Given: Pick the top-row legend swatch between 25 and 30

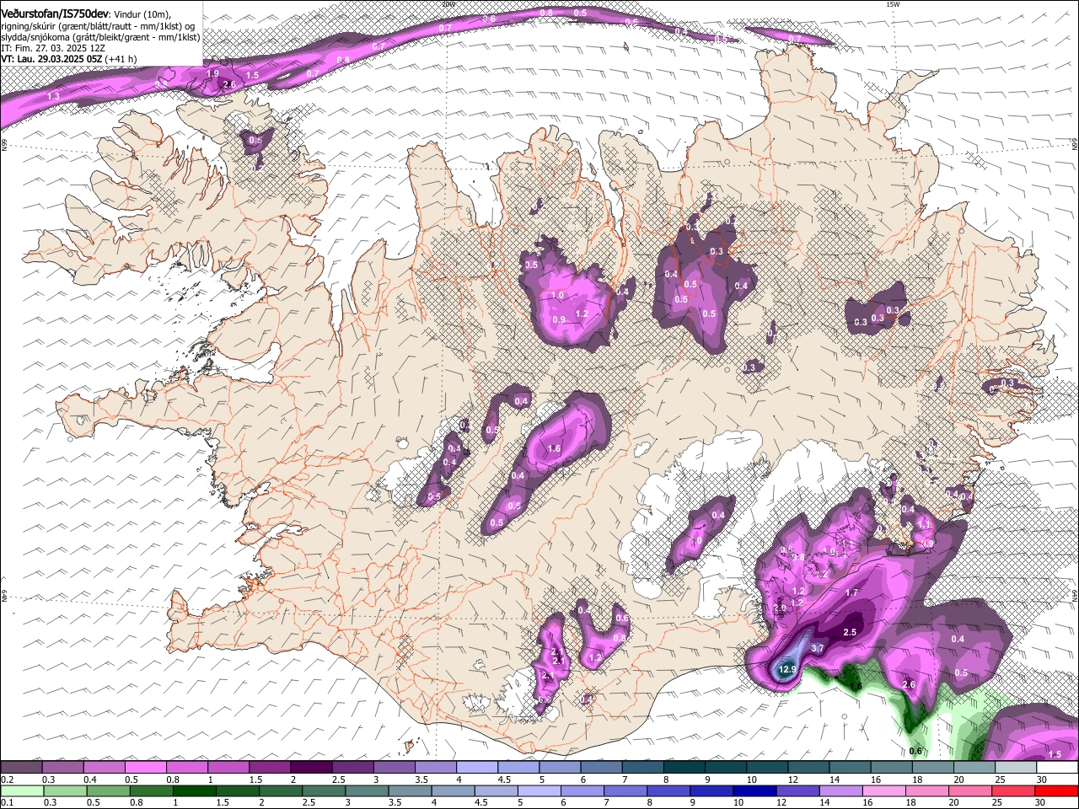Looking at the screenshot, I should (1017, 768).
